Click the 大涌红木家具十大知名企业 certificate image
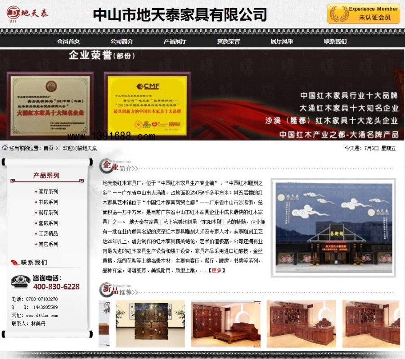The width and height of the screenshot is (405, 359). [50, 106]
